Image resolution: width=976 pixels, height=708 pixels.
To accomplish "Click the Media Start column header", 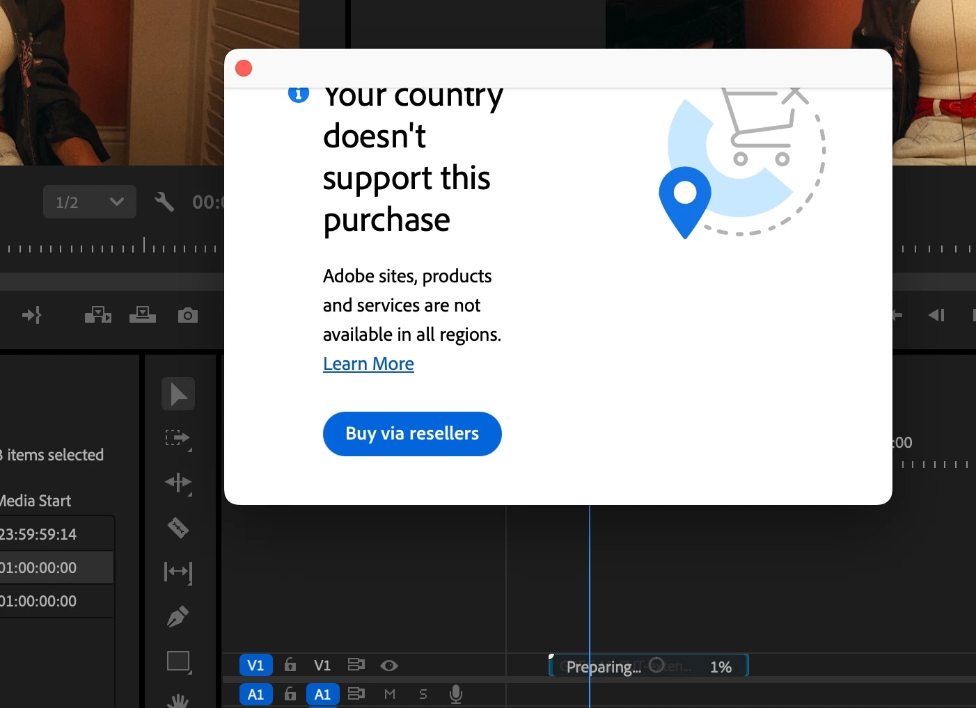I will pos(36,501).
